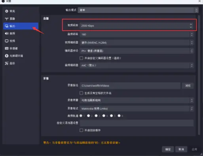Open the recording quality (录像质量) dropdown

(137, 100)
